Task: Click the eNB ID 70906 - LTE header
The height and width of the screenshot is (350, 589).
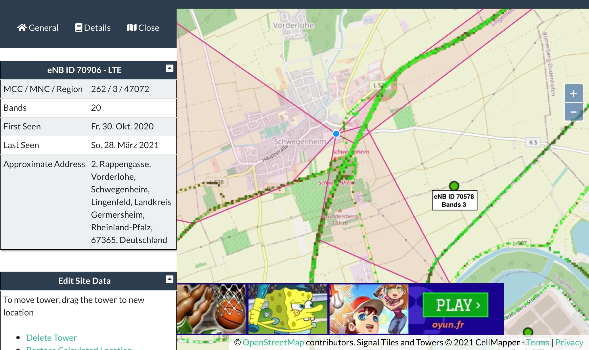Action: 84,70
